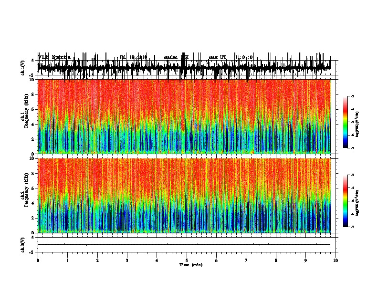The image size is (378, 292).
Task: Click the '-5' tick on ch.1(V) axis
Action: (32, 75)
